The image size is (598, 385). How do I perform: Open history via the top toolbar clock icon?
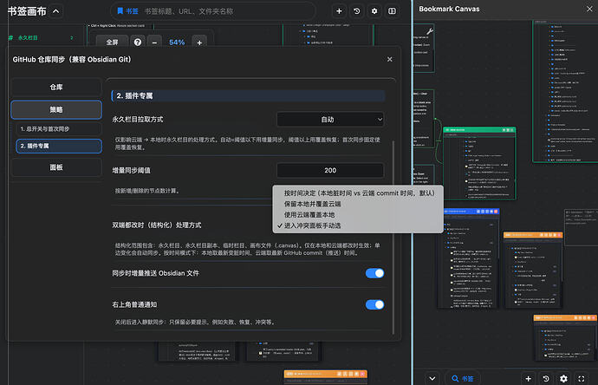click(x=356, y=11)
